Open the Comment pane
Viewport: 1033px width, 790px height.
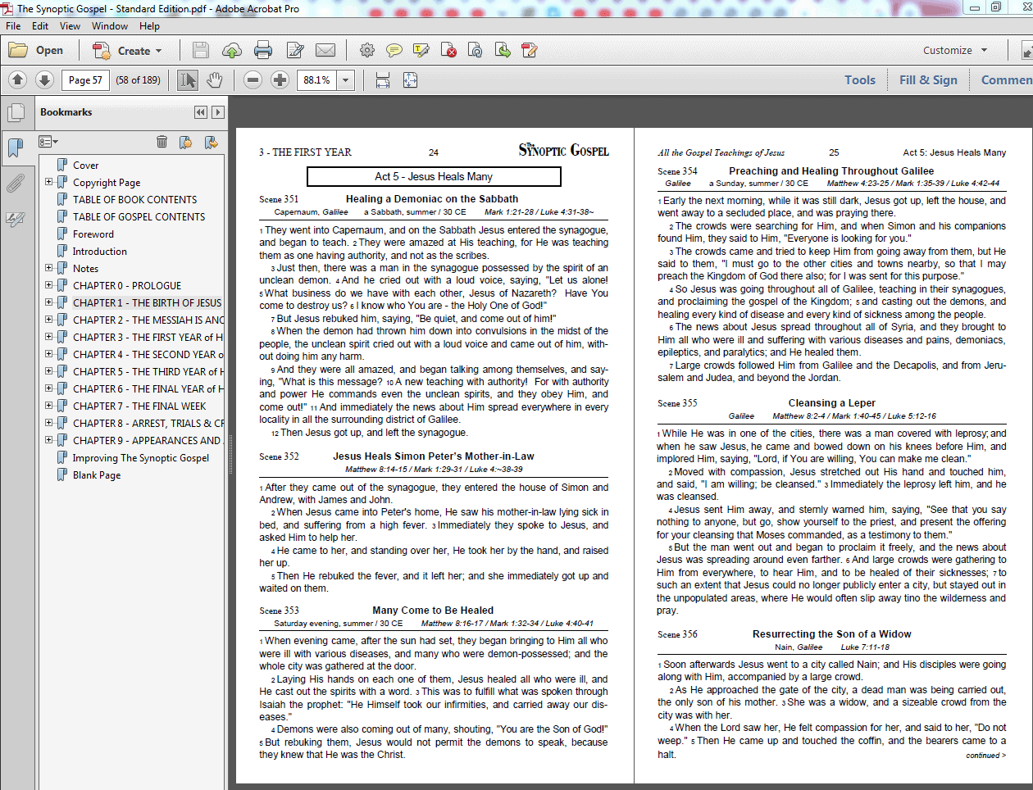click(1007, 79)
